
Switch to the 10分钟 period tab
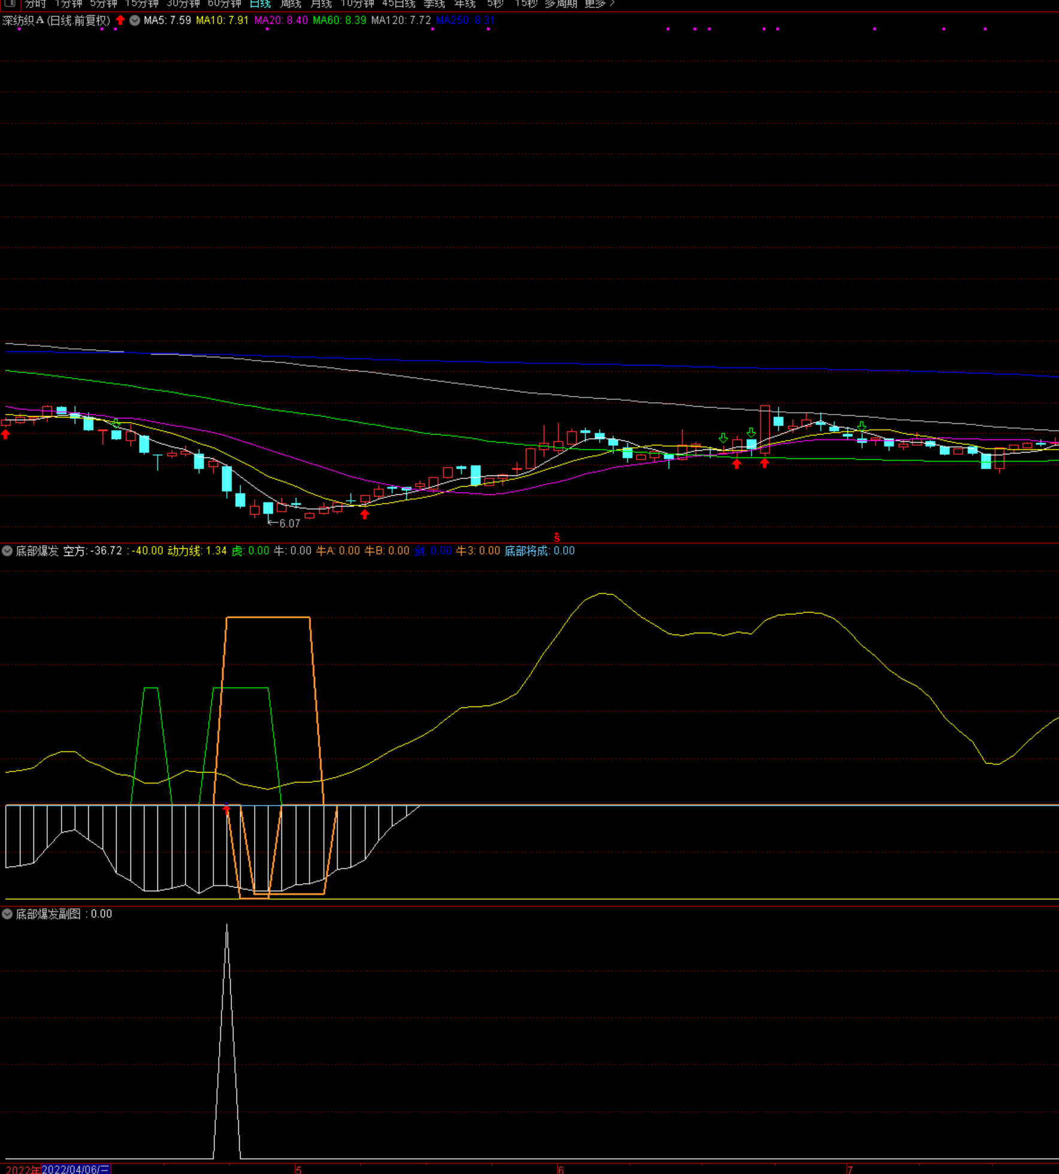(x=357, y=4)
